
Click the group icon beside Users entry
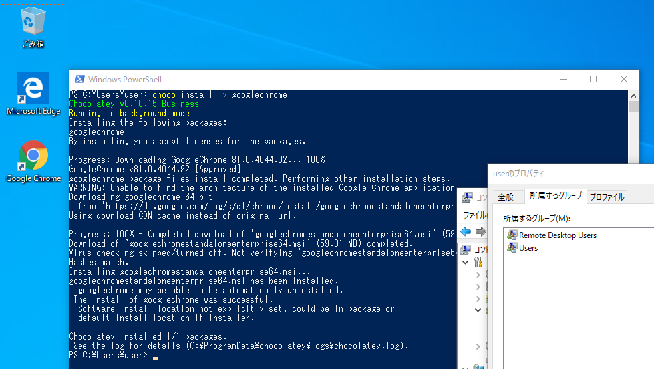click(x=512, y=248)
